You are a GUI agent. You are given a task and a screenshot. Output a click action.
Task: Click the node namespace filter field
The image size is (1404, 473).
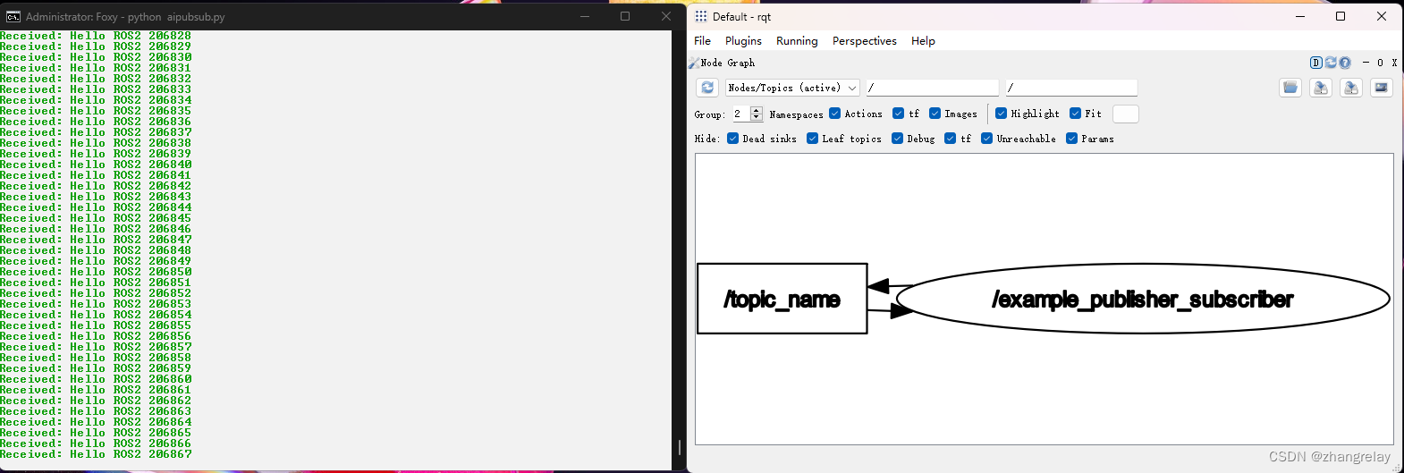click(932, 88)
